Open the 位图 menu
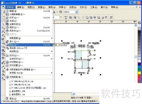The image size is (142, 104). [73, 7]
